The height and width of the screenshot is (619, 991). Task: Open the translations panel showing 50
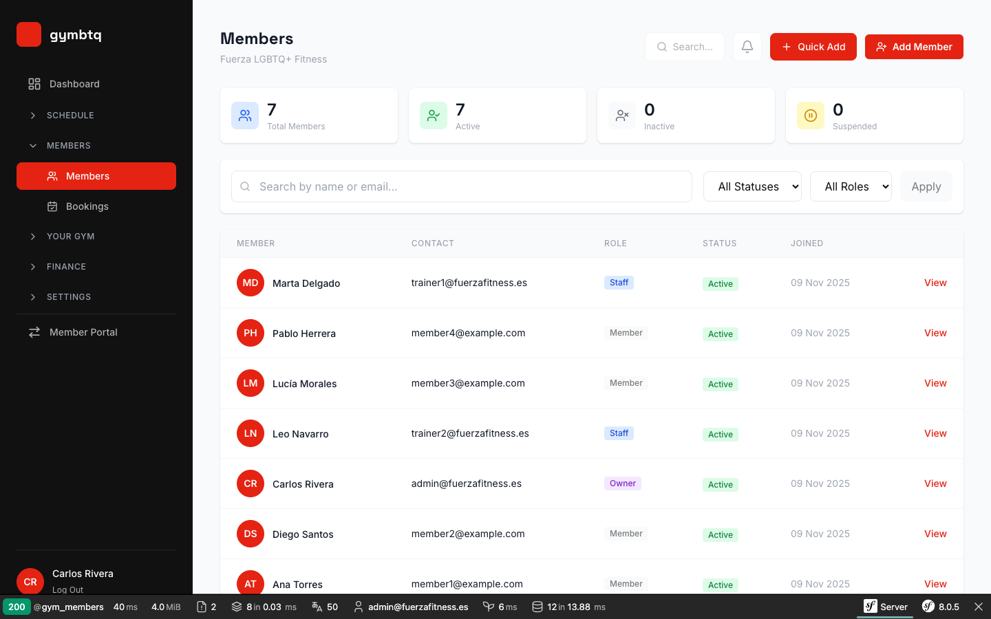click(325, 607)
